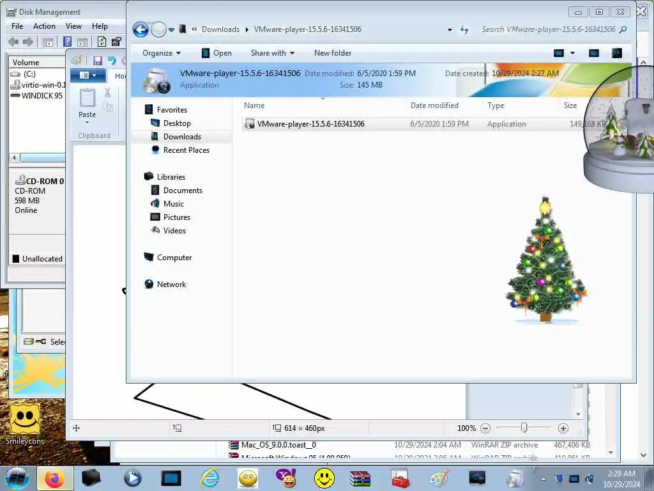
Task: Click the Explorer forward arrow button
Action: click(158, 29)
